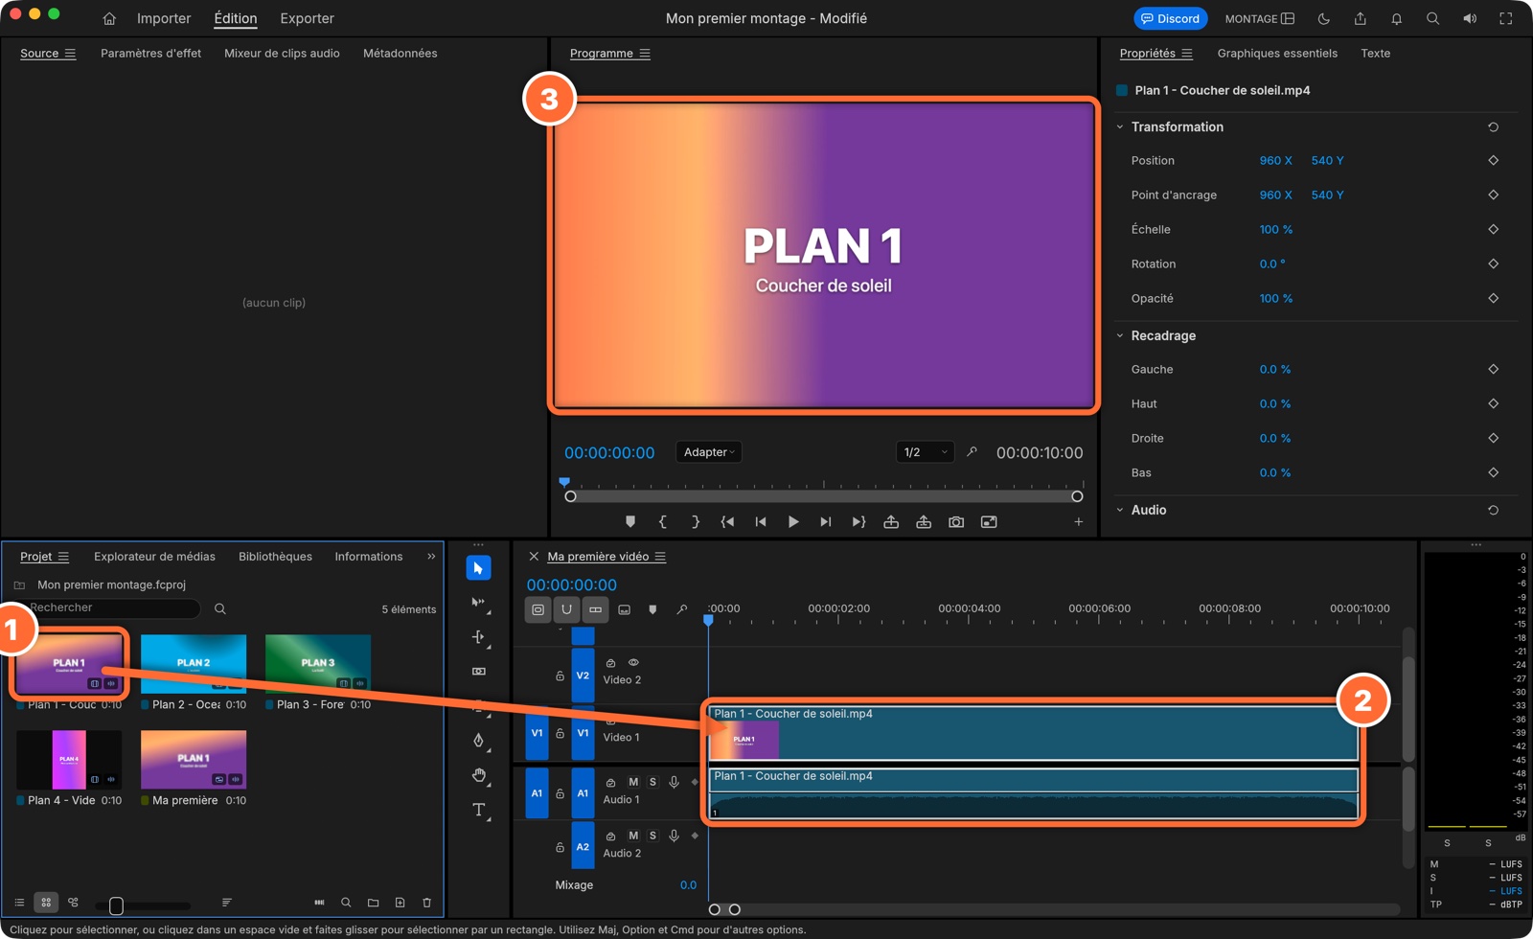The width and height of the screenshot is (1533, 939).
Task: Play the program monitor
Action: coord(792,522)
